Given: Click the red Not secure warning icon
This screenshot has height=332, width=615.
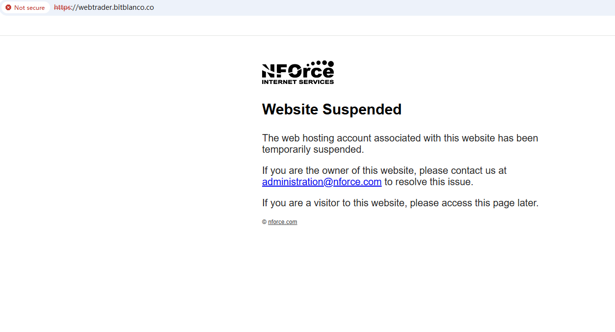Looking at the screenshot, I should pos(8,8).
